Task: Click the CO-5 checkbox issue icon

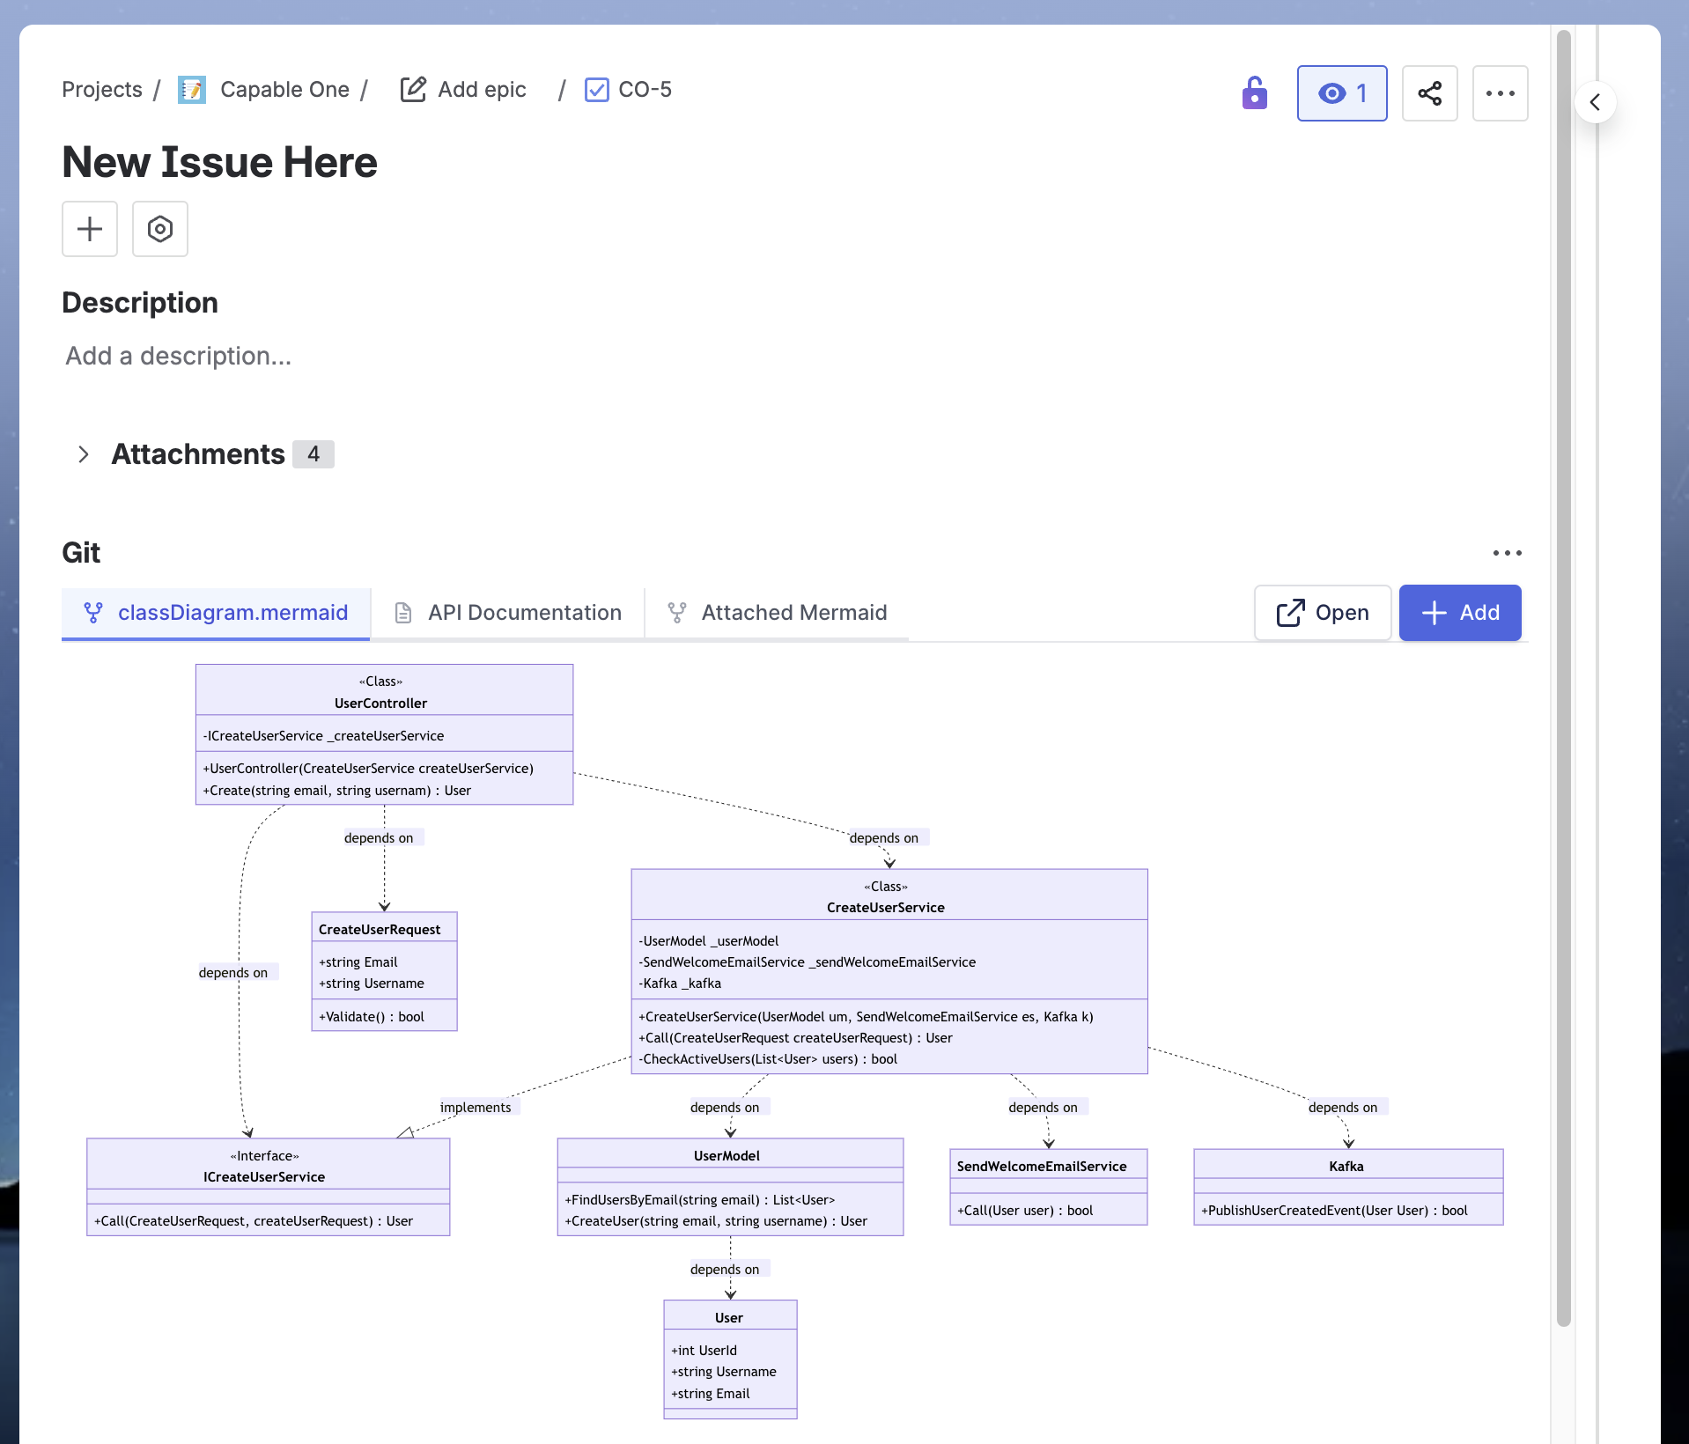Action: point(596,90)
